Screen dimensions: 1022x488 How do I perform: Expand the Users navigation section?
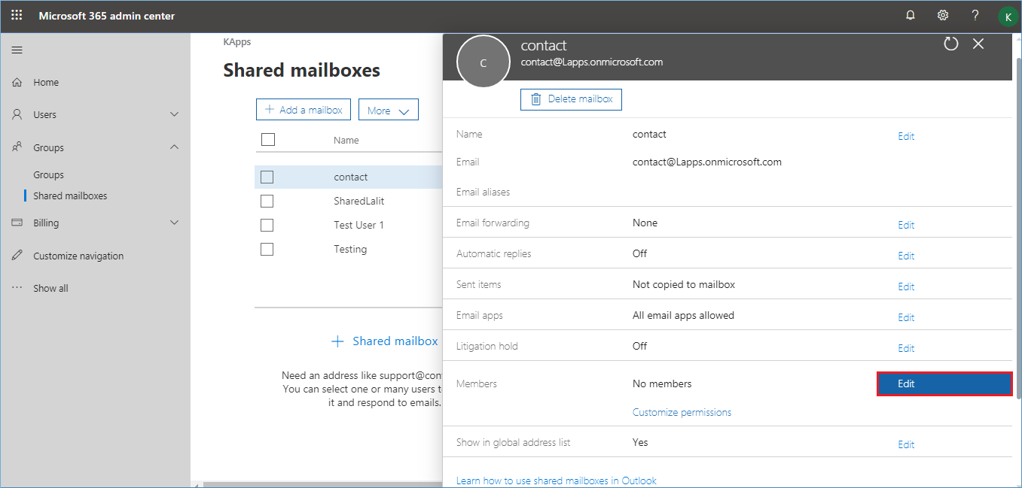(174, 115)
